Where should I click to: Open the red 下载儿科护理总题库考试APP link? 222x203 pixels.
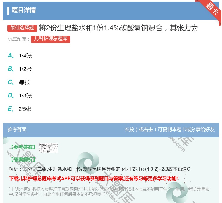tap(93, 178)
